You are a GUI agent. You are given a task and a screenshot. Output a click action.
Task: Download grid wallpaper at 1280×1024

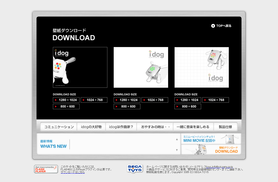[188, 100]
